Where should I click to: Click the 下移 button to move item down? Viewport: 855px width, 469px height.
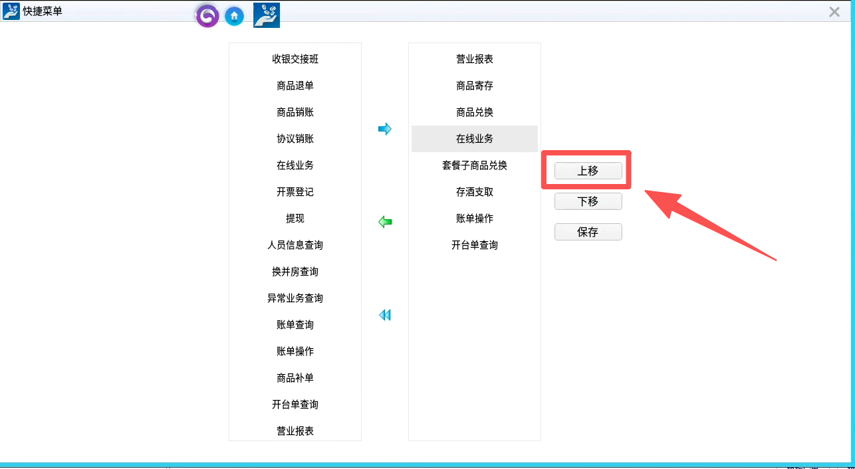pos(588,201)
